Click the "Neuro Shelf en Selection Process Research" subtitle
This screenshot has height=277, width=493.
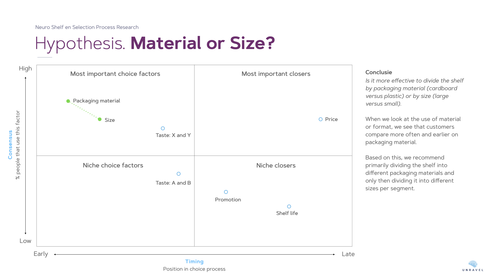point(87,27)
